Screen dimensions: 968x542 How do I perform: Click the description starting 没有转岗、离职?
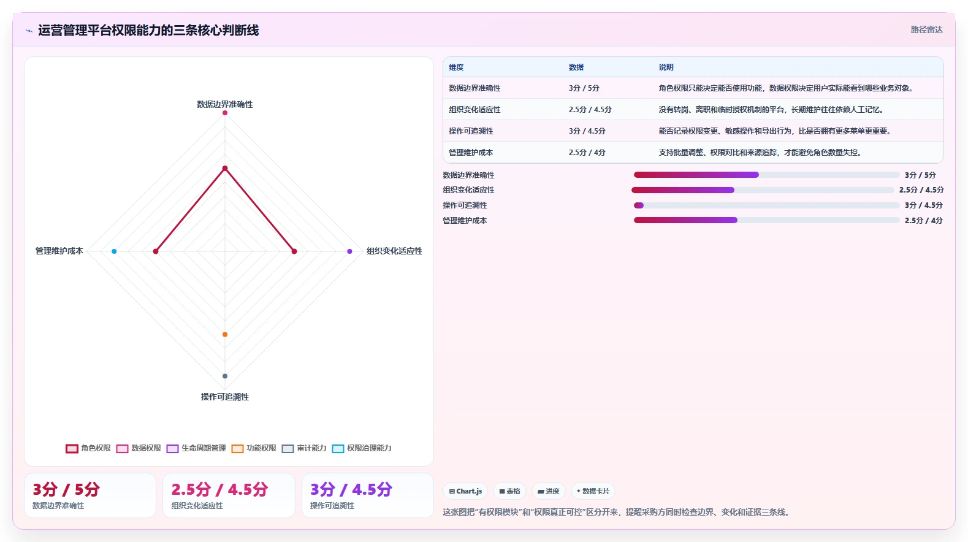(x=772, y=110)
